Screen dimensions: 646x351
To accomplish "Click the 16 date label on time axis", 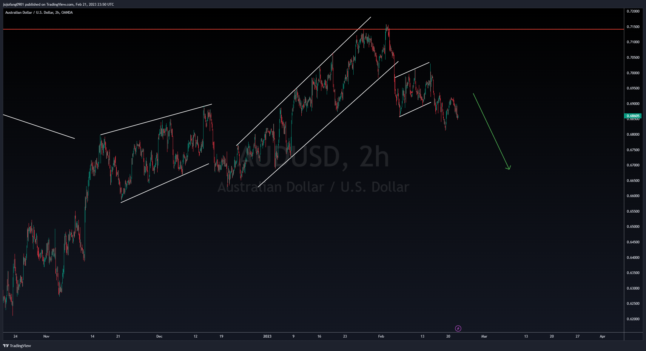I will 319,336.
